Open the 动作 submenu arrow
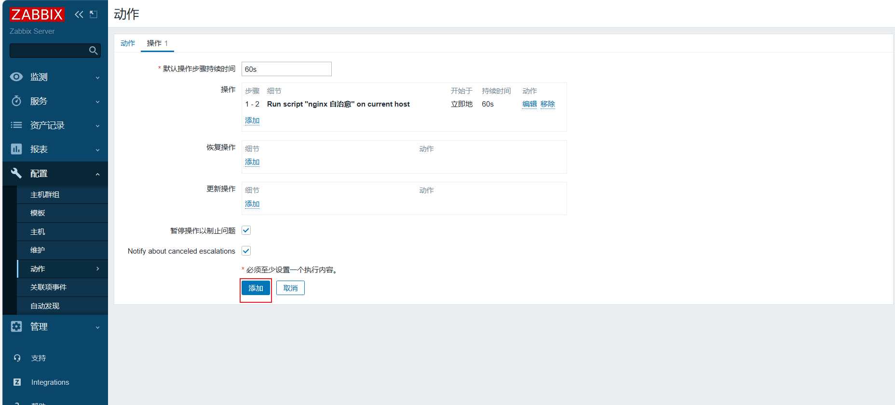Image resolution: width=895 pixels, height=405 pixels. pyautogui.click(x=97, y=269)
